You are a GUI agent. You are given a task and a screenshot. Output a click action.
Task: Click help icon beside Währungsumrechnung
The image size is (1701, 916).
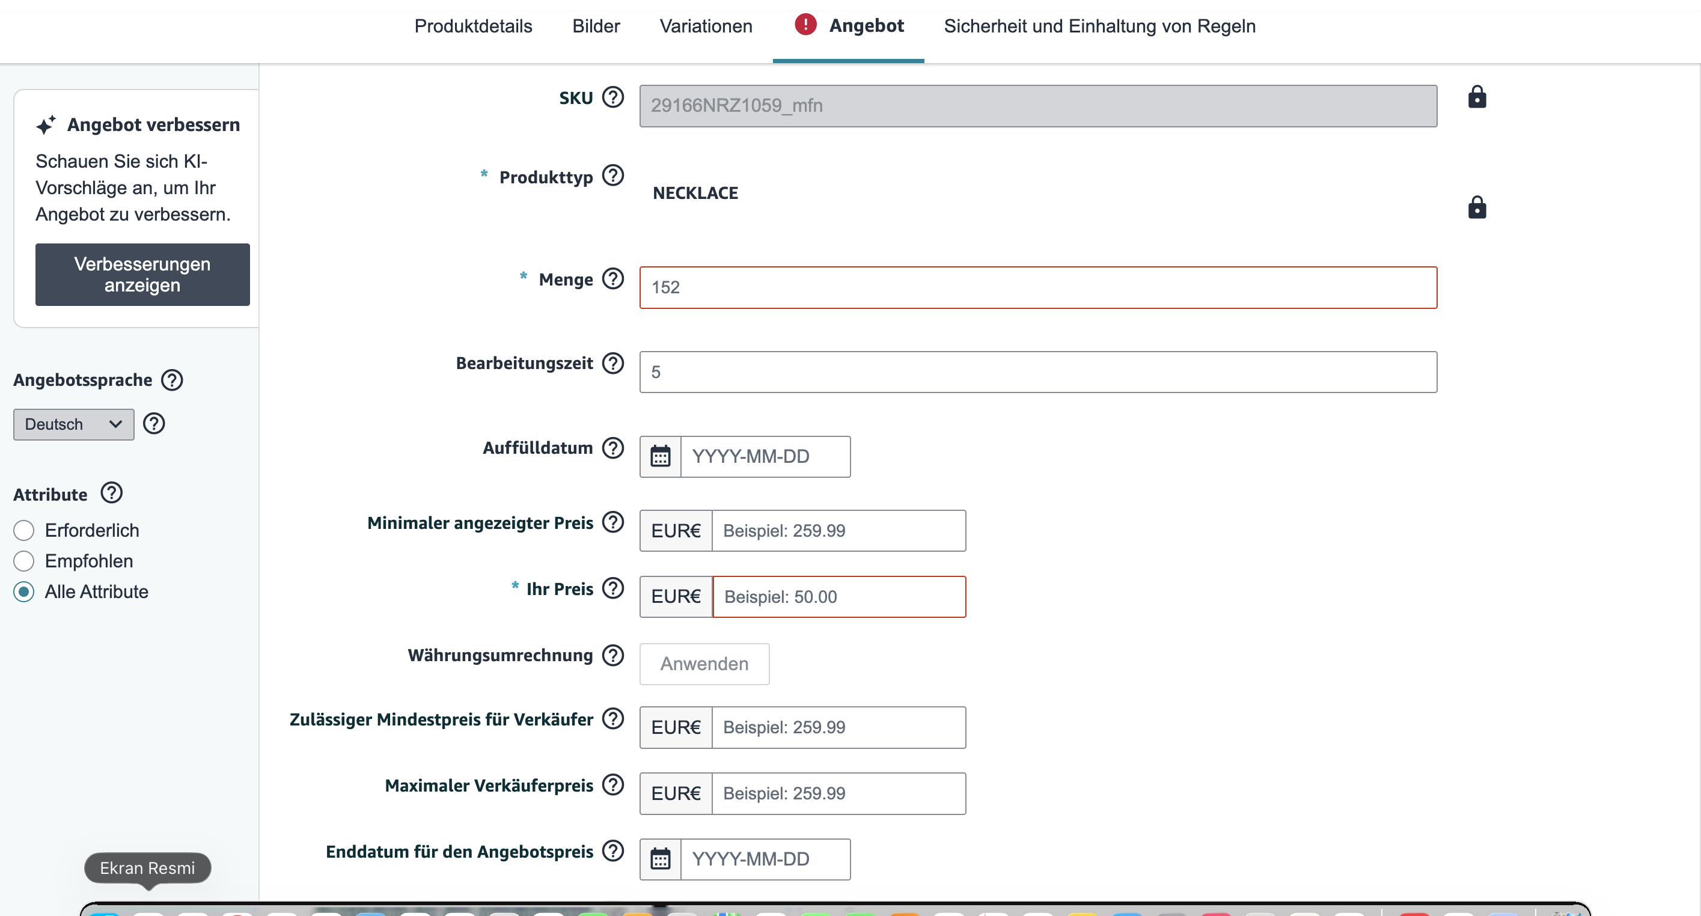click(x=613, y=655)
